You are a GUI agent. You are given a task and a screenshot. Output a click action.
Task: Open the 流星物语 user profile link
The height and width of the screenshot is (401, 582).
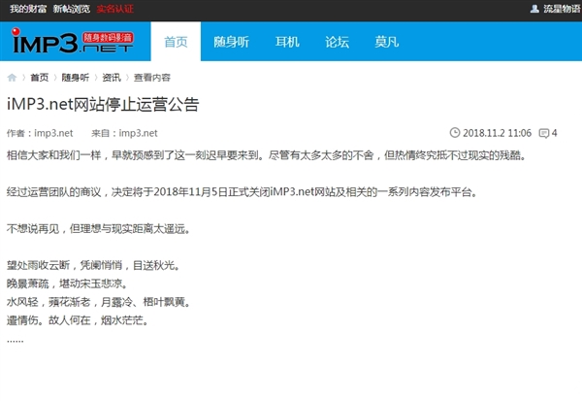pos(562,9)
